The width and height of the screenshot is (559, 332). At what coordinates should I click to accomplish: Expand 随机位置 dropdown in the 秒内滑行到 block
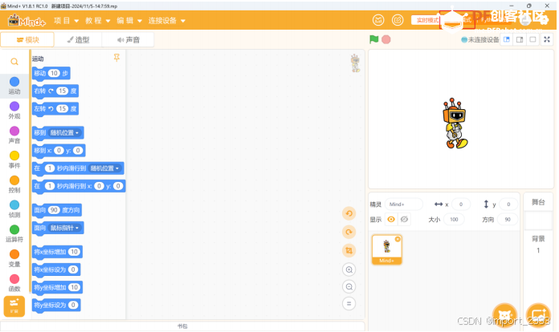(104, 168)
